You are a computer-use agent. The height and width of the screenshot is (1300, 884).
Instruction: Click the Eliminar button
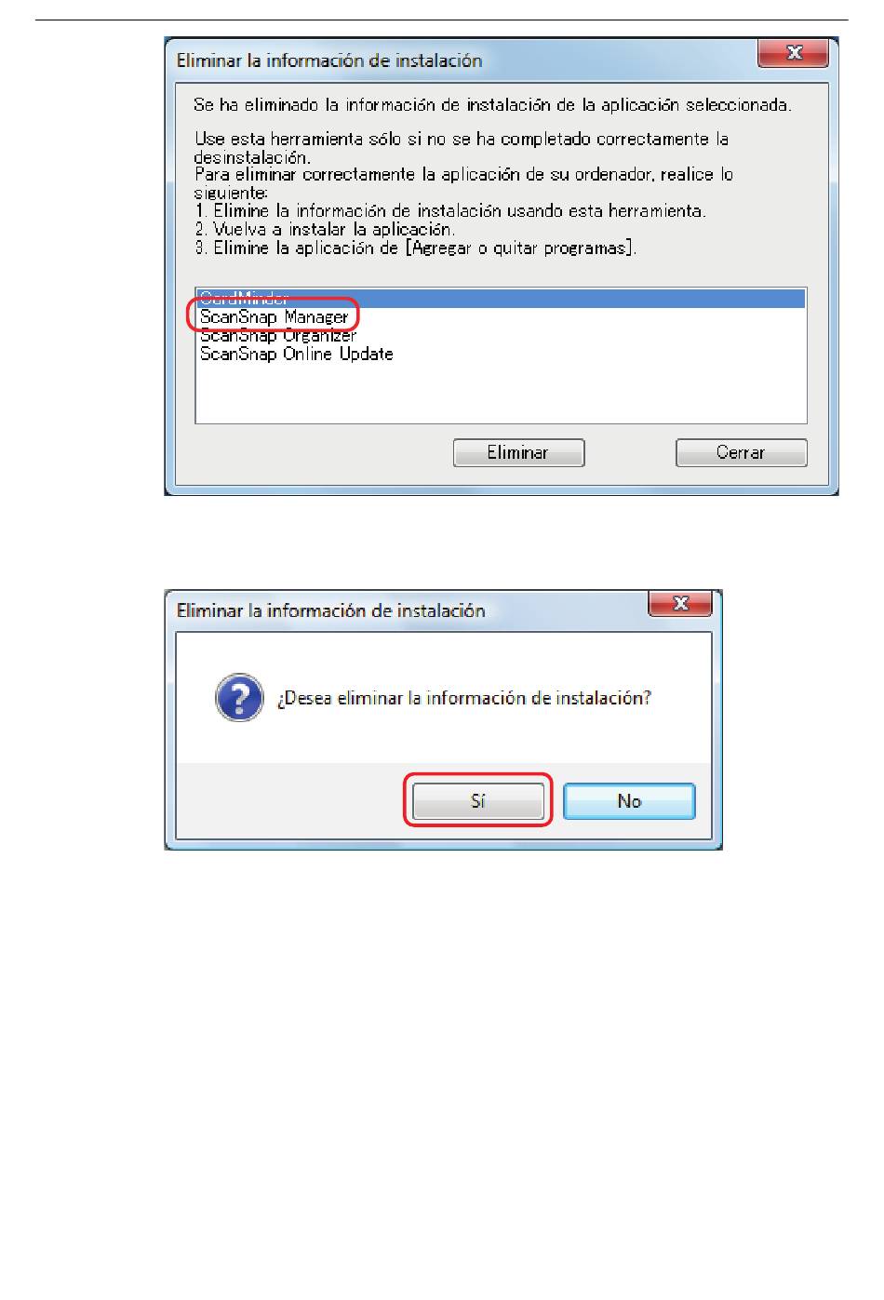(518, 453)
